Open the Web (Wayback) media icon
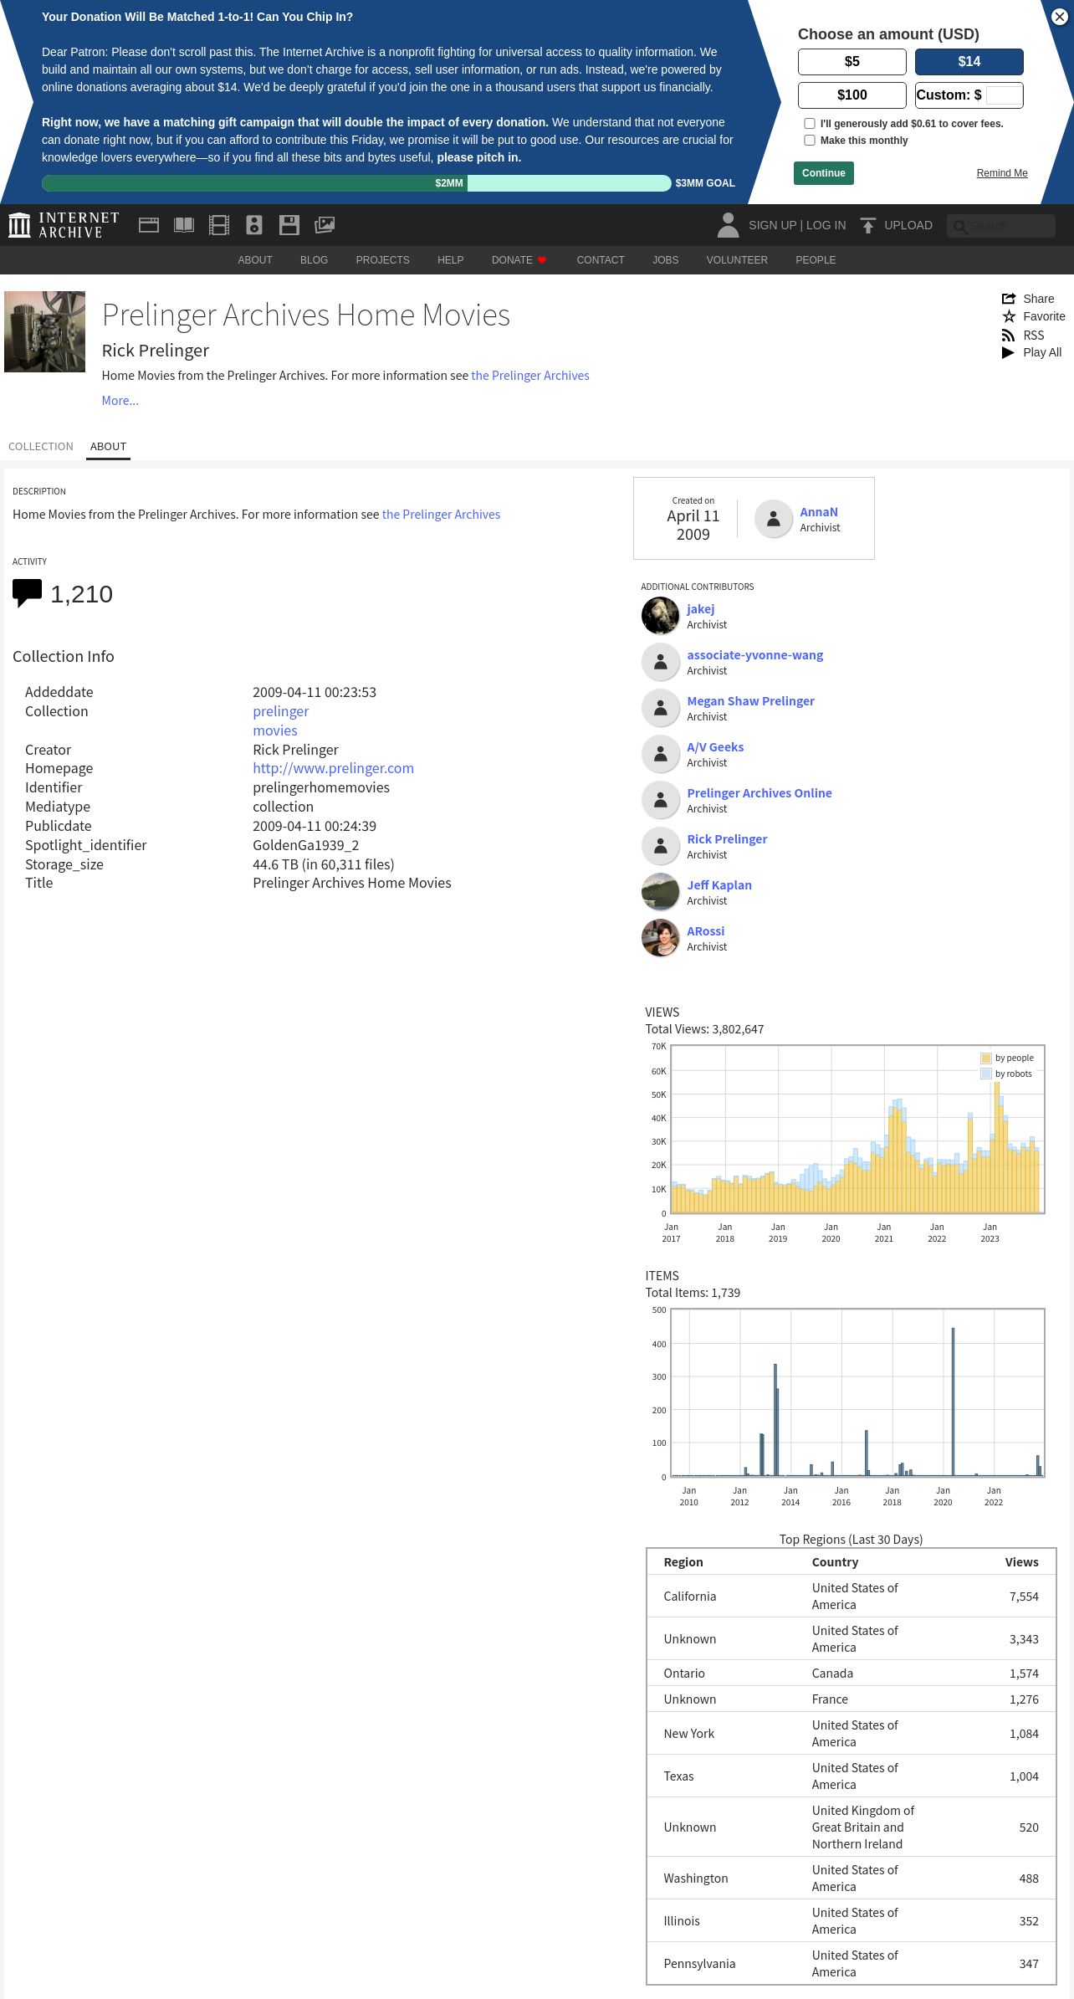Viewport: 1074px width, 1999px height. 149,225
